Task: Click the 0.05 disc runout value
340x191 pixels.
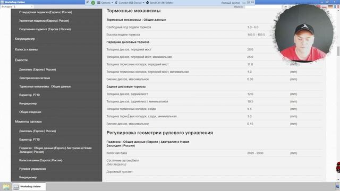Action: (x=250, y=79)
